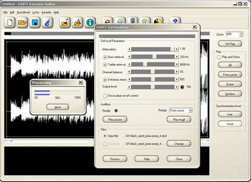This screenshot has width=251, height=182.
Task: Click the Play source button
Action: tap(115, 119)
